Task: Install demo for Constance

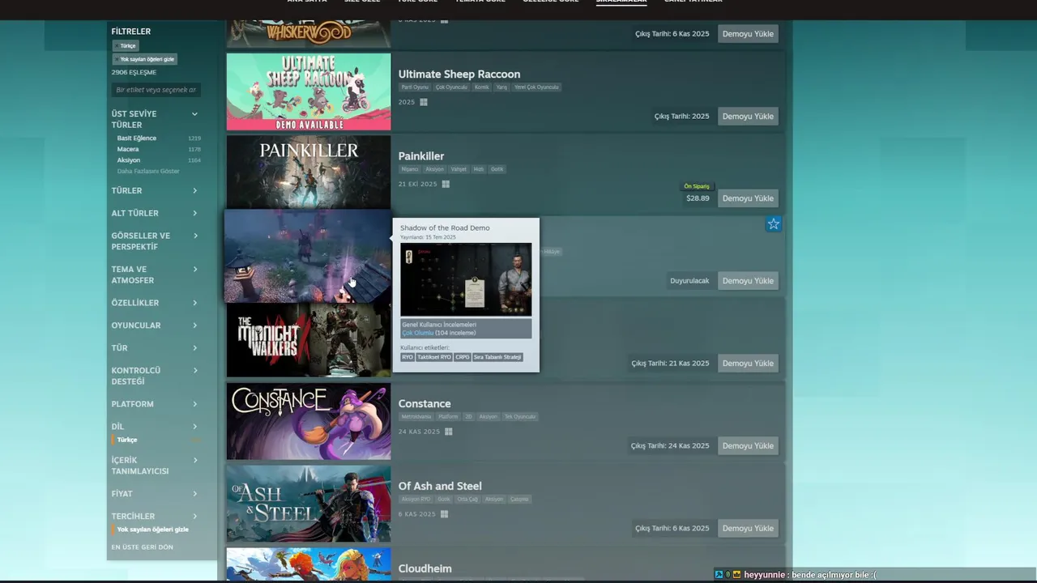Action: click(748, 446)
